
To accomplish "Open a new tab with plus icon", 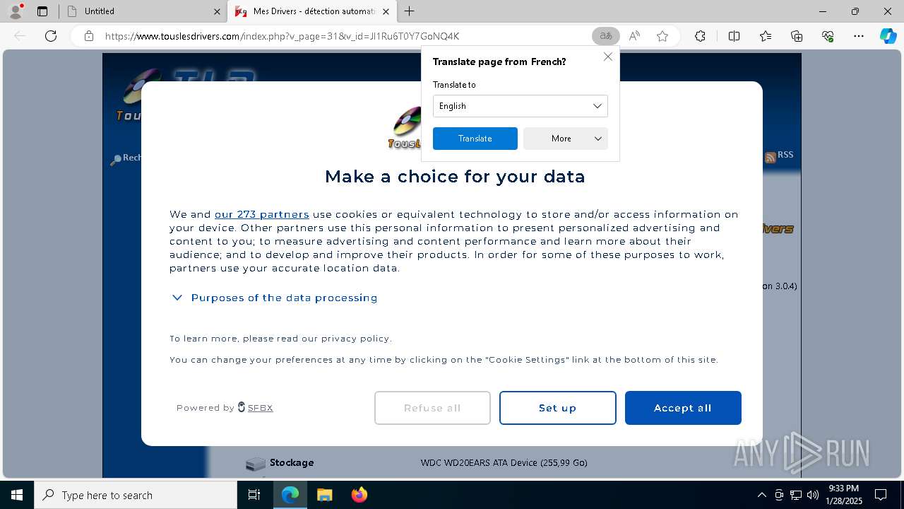I will tap(410, 11).
